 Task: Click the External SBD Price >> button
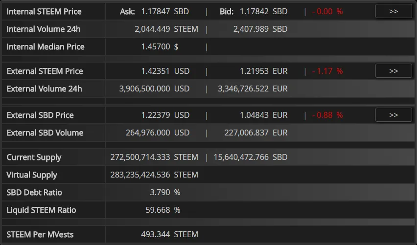[394, 115]
